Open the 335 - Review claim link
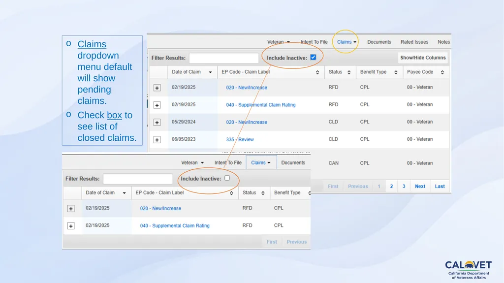The height and width of the screenshot is (283, 504). (240, 140)
